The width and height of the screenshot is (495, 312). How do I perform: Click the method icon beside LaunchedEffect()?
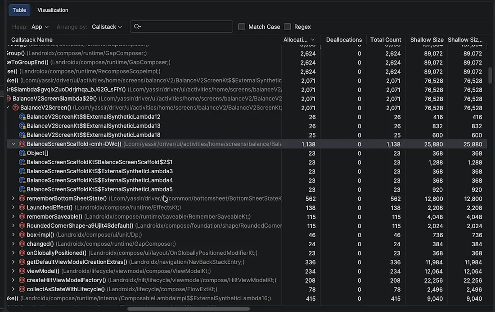22,207
